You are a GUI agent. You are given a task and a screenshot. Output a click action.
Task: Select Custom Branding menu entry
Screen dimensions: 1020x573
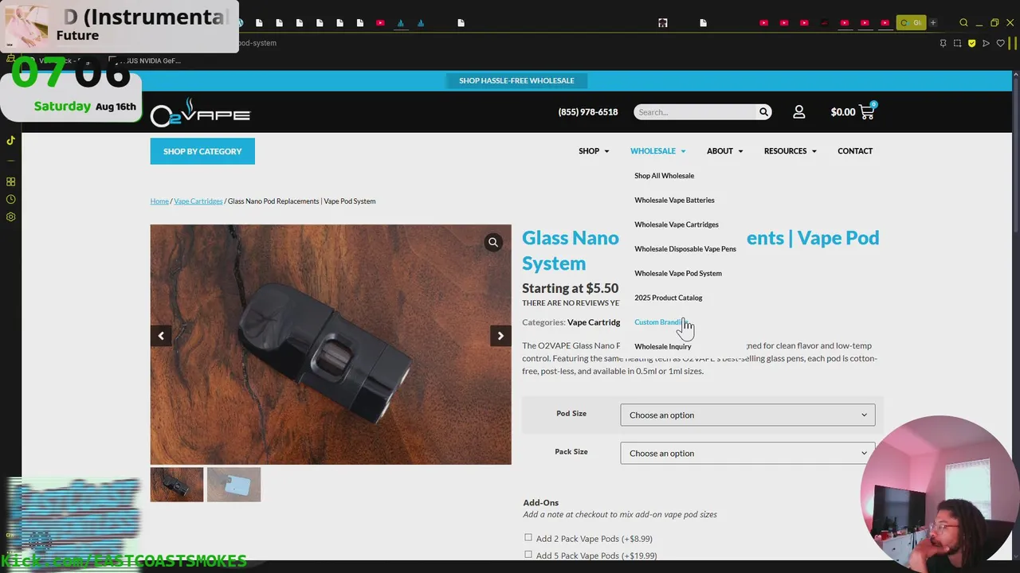(660, 322)
